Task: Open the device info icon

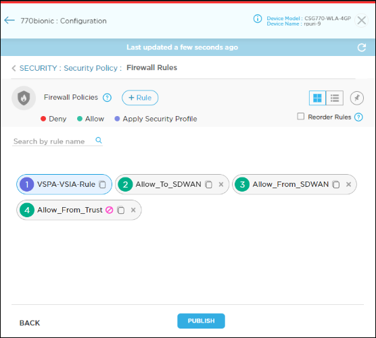Action: 258,19
